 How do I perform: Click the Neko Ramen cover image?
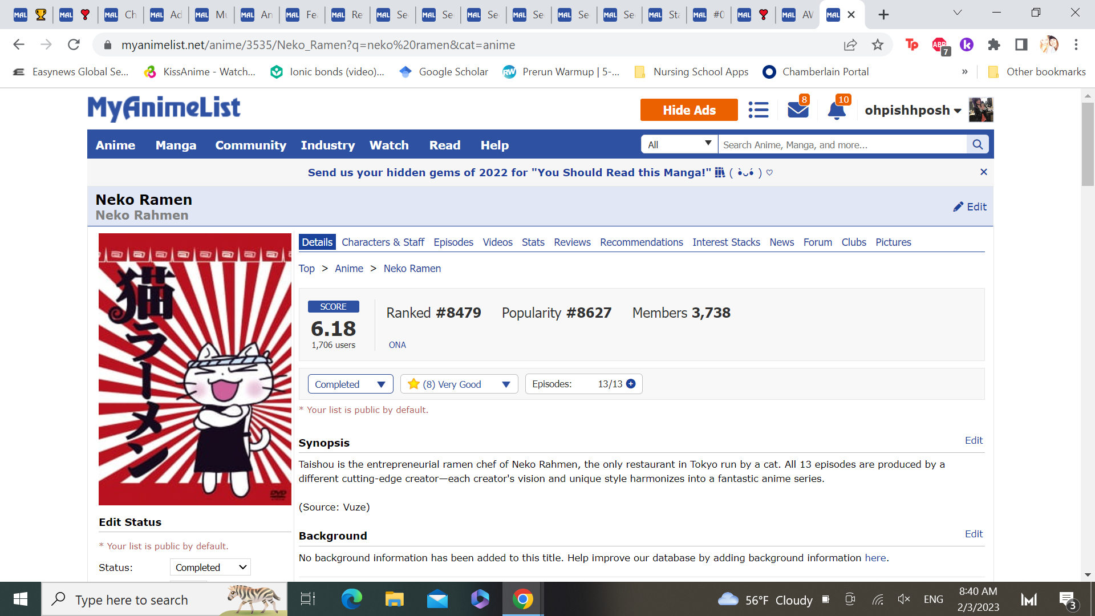(194, 369)
